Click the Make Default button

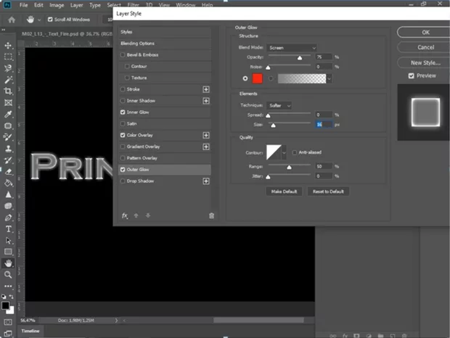point(286,191)
